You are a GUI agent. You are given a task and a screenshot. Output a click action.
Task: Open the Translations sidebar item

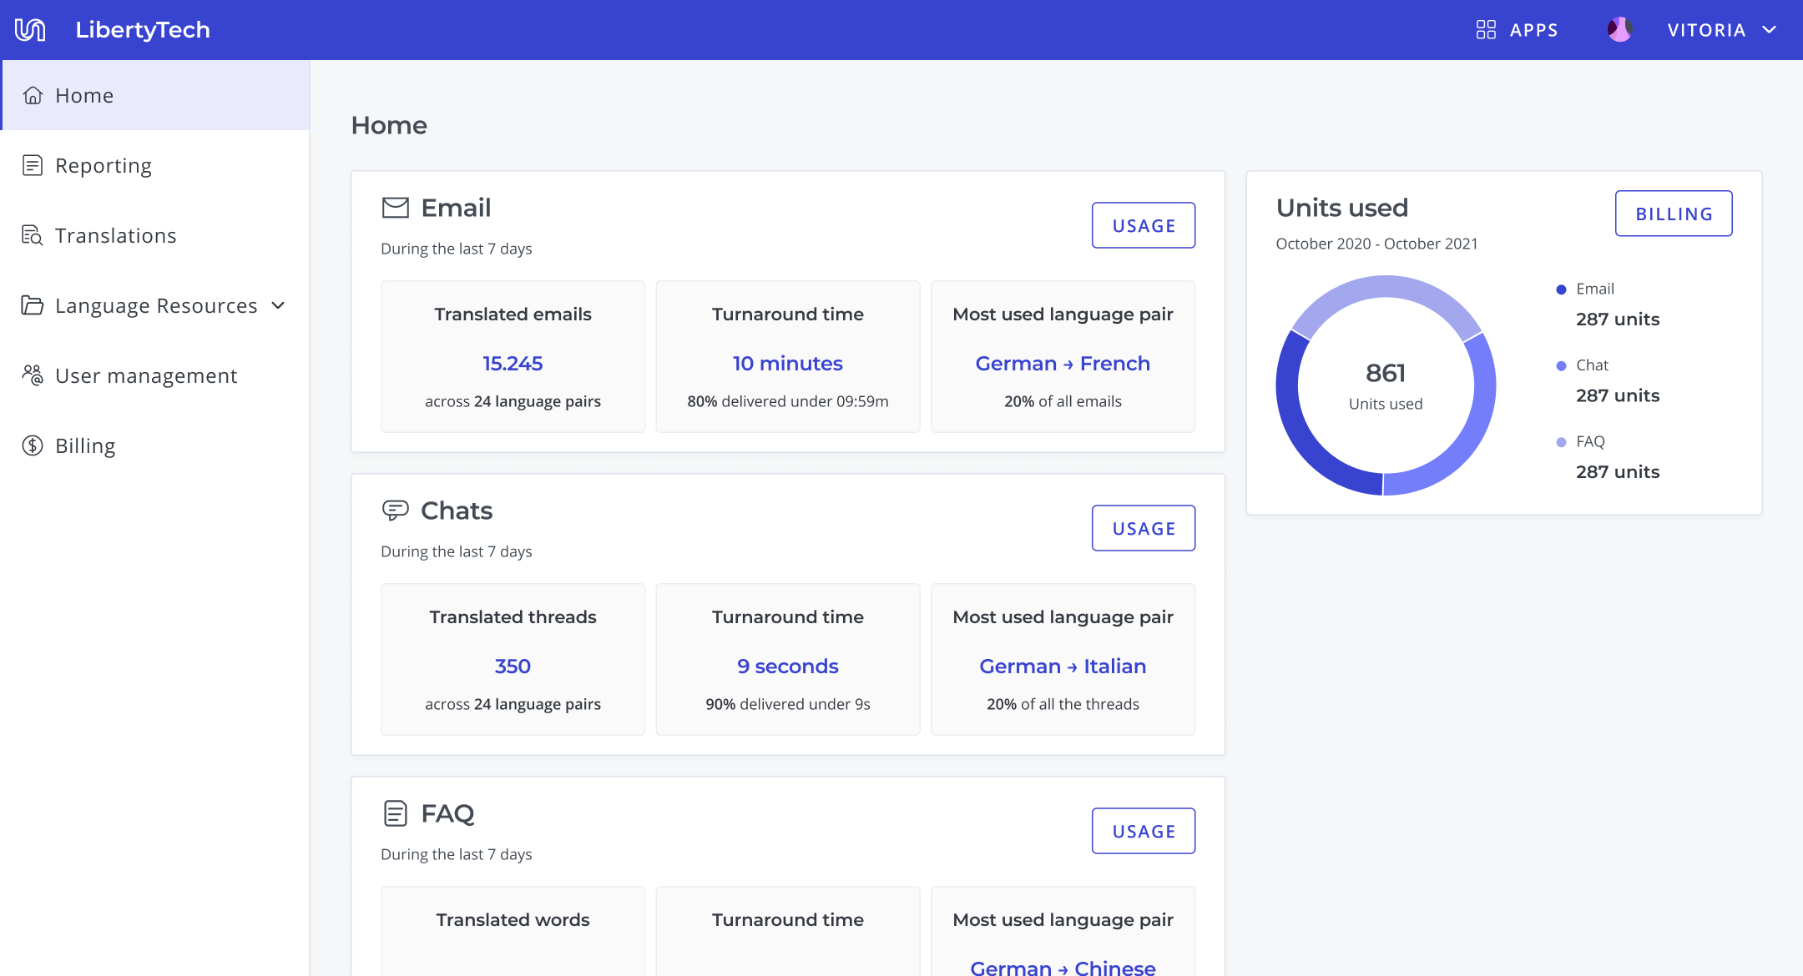155,235
